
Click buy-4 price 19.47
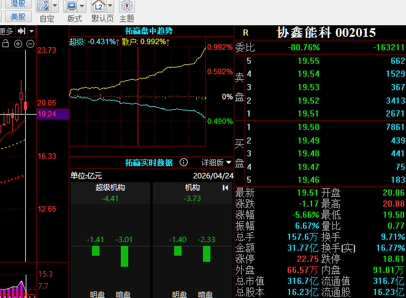coord(308,167)
